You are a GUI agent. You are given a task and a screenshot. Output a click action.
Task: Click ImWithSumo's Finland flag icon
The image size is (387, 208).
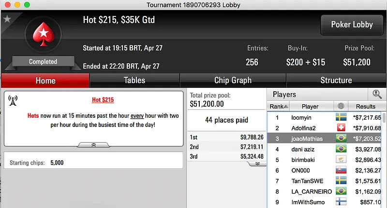point(341,202)
